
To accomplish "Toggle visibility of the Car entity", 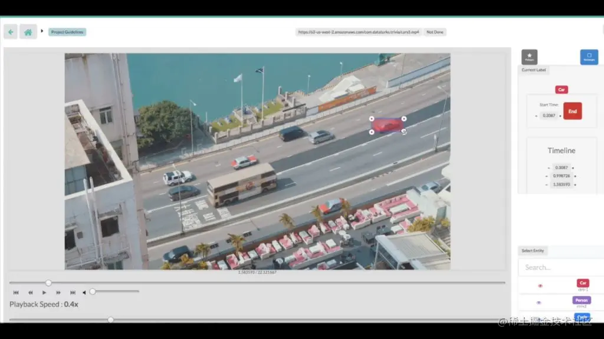I will [540, 285].
